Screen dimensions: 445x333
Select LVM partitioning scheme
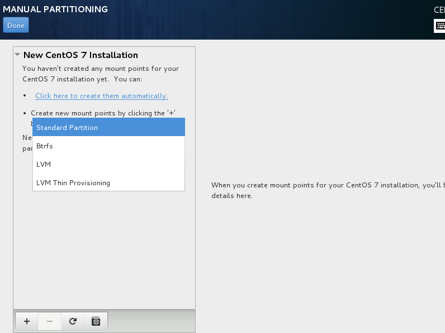[108, 164]
